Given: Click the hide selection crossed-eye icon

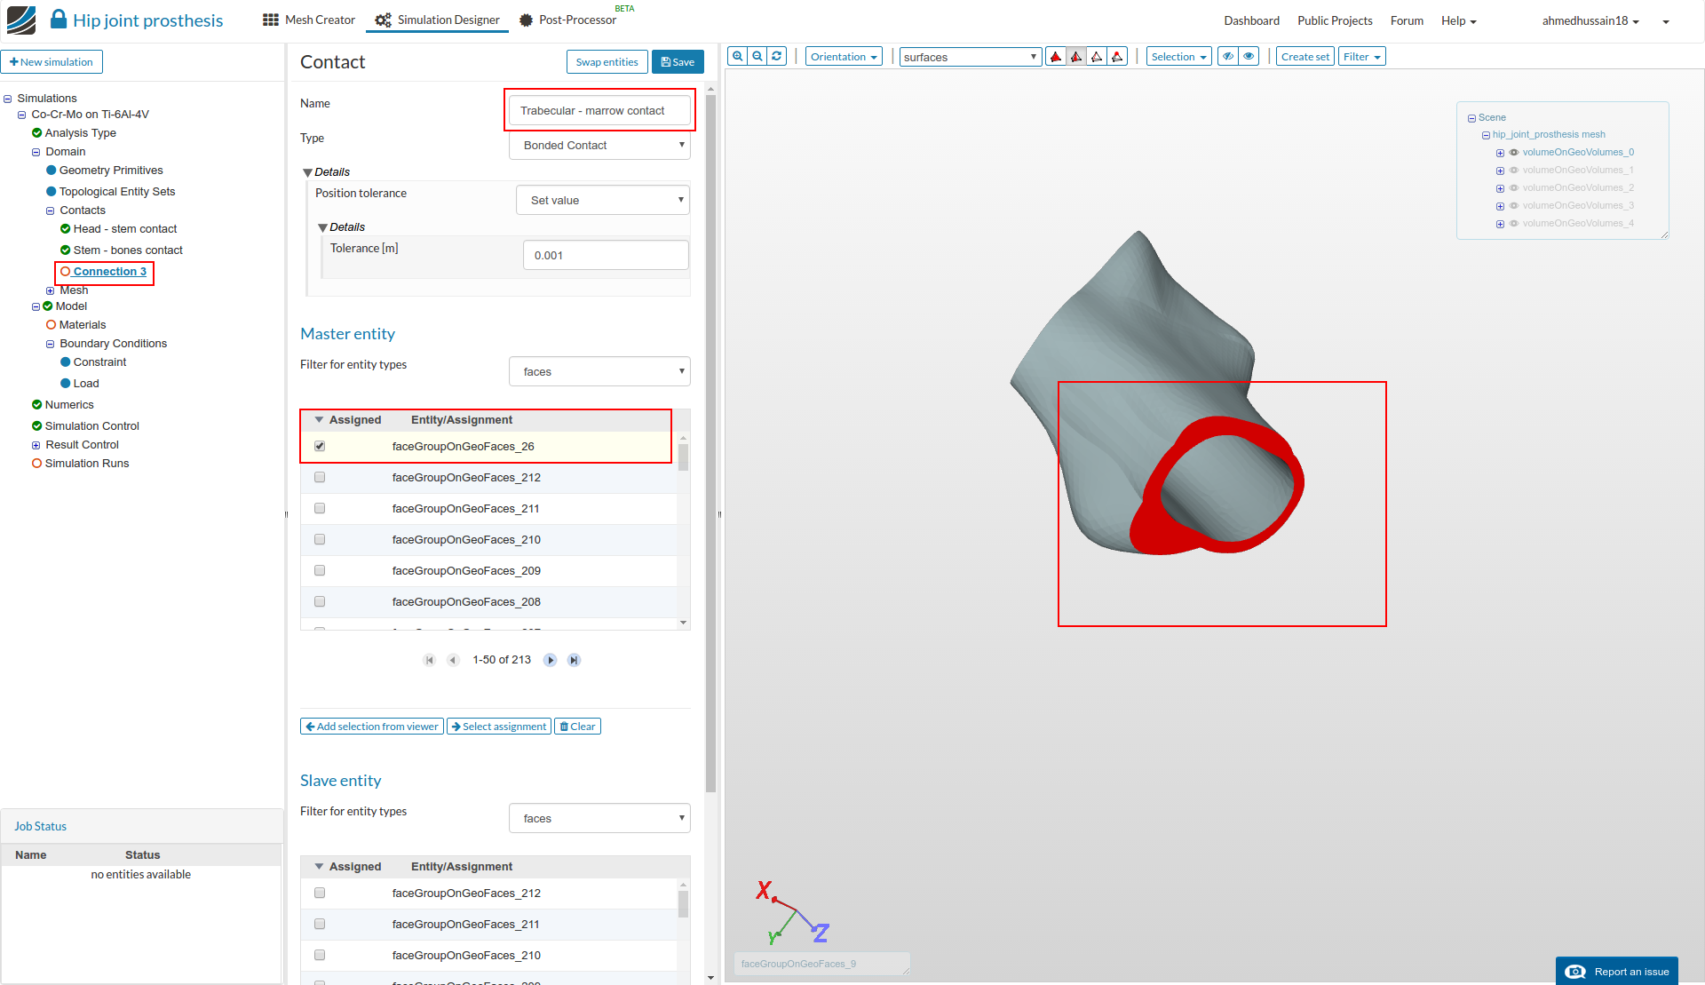Looking at the screenshot, I should [1228, 56].
